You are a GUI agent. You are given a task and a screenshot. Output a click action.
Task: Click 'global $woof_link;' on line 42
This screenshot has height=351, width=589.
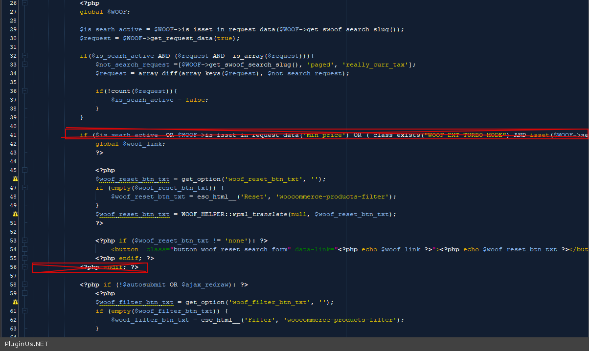[131, 144]
